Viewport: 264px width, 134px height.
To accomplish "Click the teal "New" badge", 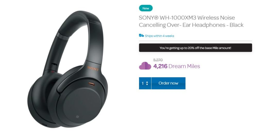I will click(x=146, y=8).
